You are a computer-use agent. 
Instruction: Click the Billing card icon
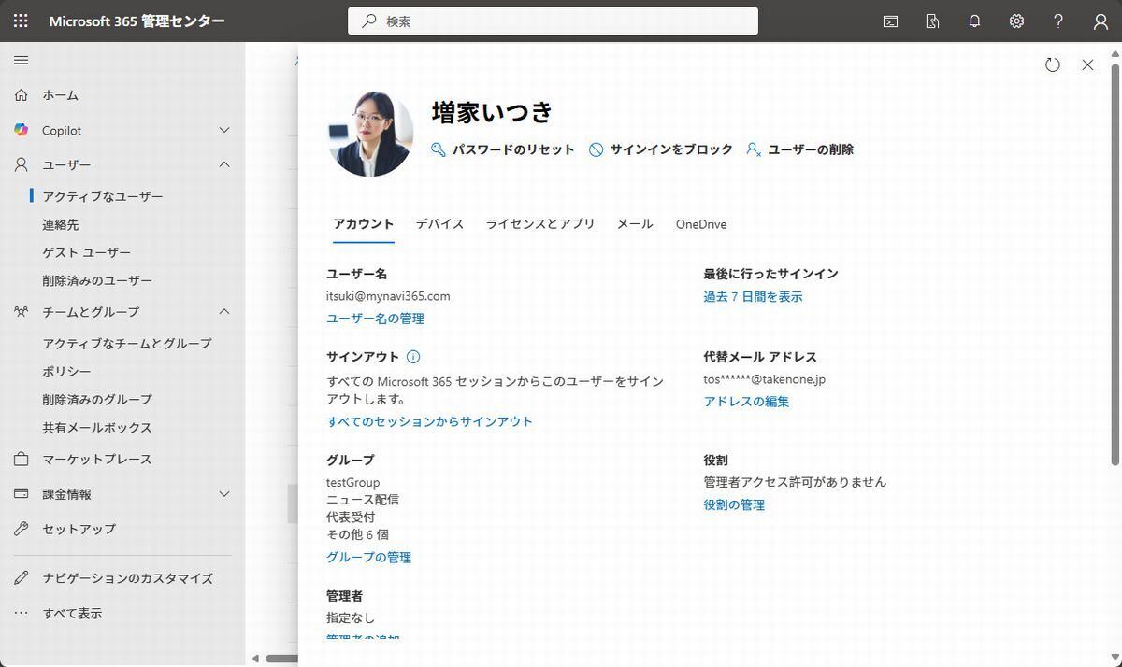pos(21,493)
